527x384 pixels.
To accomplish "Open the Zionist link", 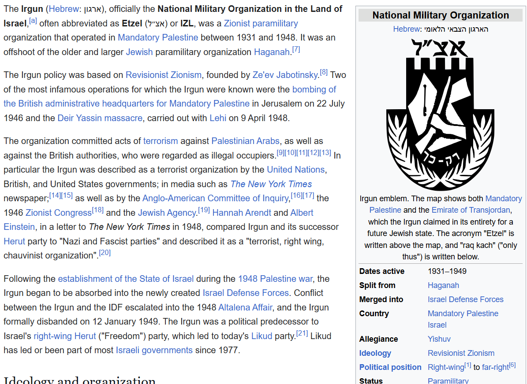I will point(237,23).
